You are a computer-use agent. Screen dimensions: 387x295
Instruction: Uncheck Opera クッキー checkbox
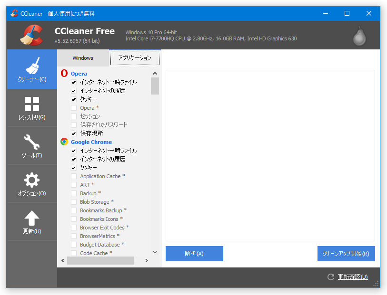tap(74, 99)
